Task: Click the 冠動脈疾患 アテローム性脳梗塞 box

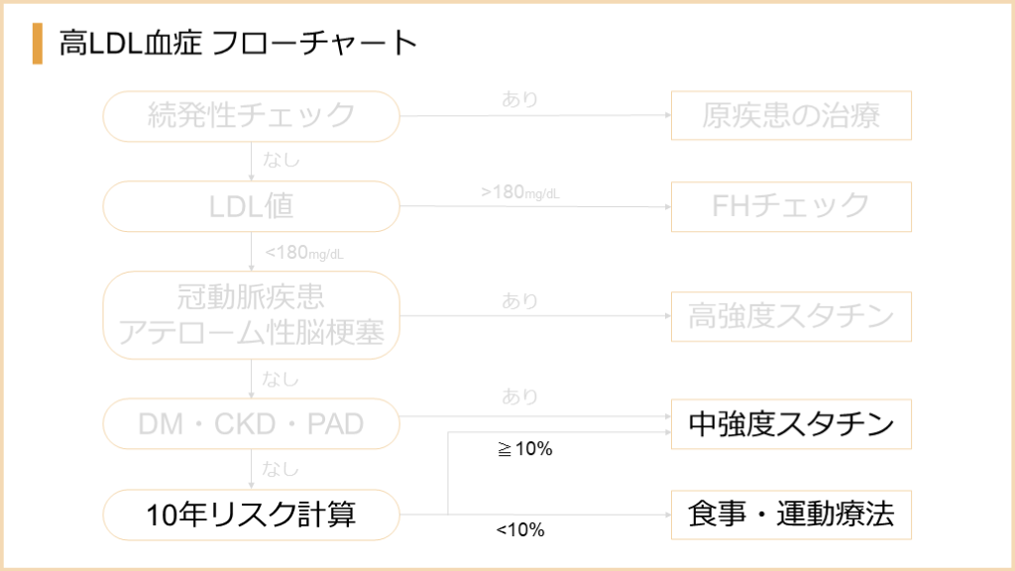Action: [251, 314]
